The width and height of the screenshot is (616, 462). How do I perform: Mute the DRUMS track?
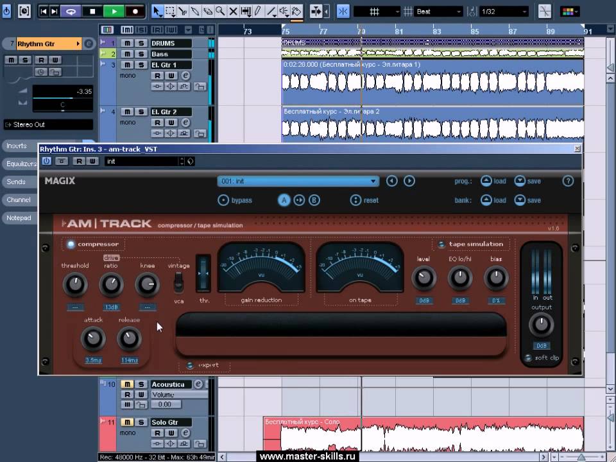click(x=127, y=43)
